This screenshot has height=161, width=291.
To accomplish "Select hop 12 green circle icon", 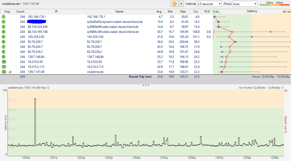I will 4,72.
